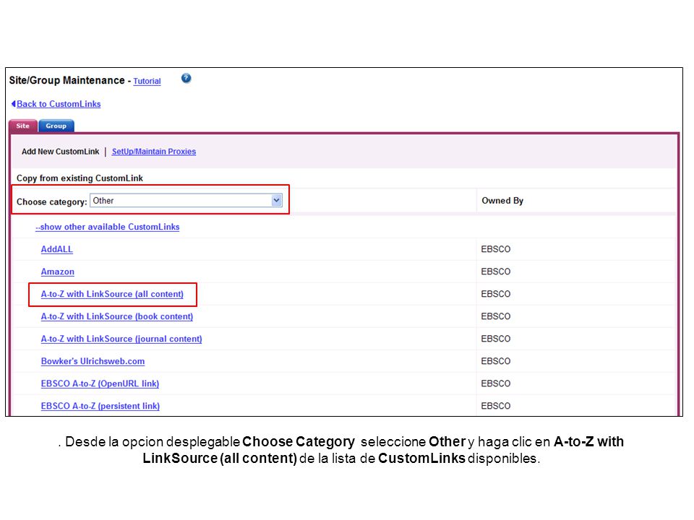The image size is (694, 520).
Task: Select Add New CustomLink option
Action: pos(60,152)
